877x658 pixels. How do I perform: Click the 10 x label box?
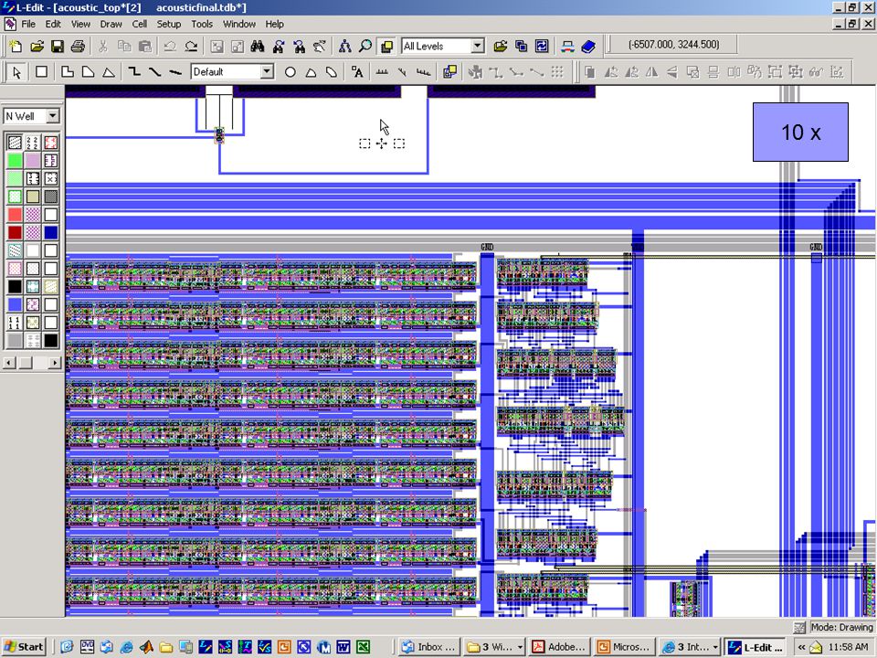point(800,132)
